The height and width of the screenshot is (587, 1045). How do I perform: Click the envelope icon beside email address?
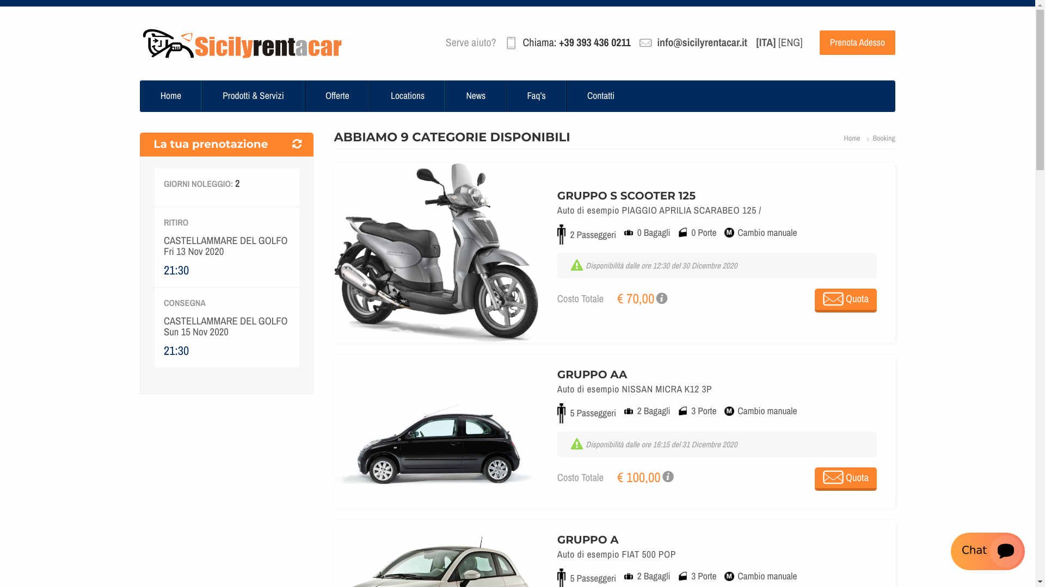point(646,43)
